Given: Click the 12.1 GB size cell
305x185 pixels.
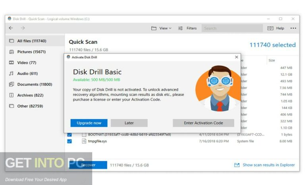Looking at the screenshot, I should 286,75.
